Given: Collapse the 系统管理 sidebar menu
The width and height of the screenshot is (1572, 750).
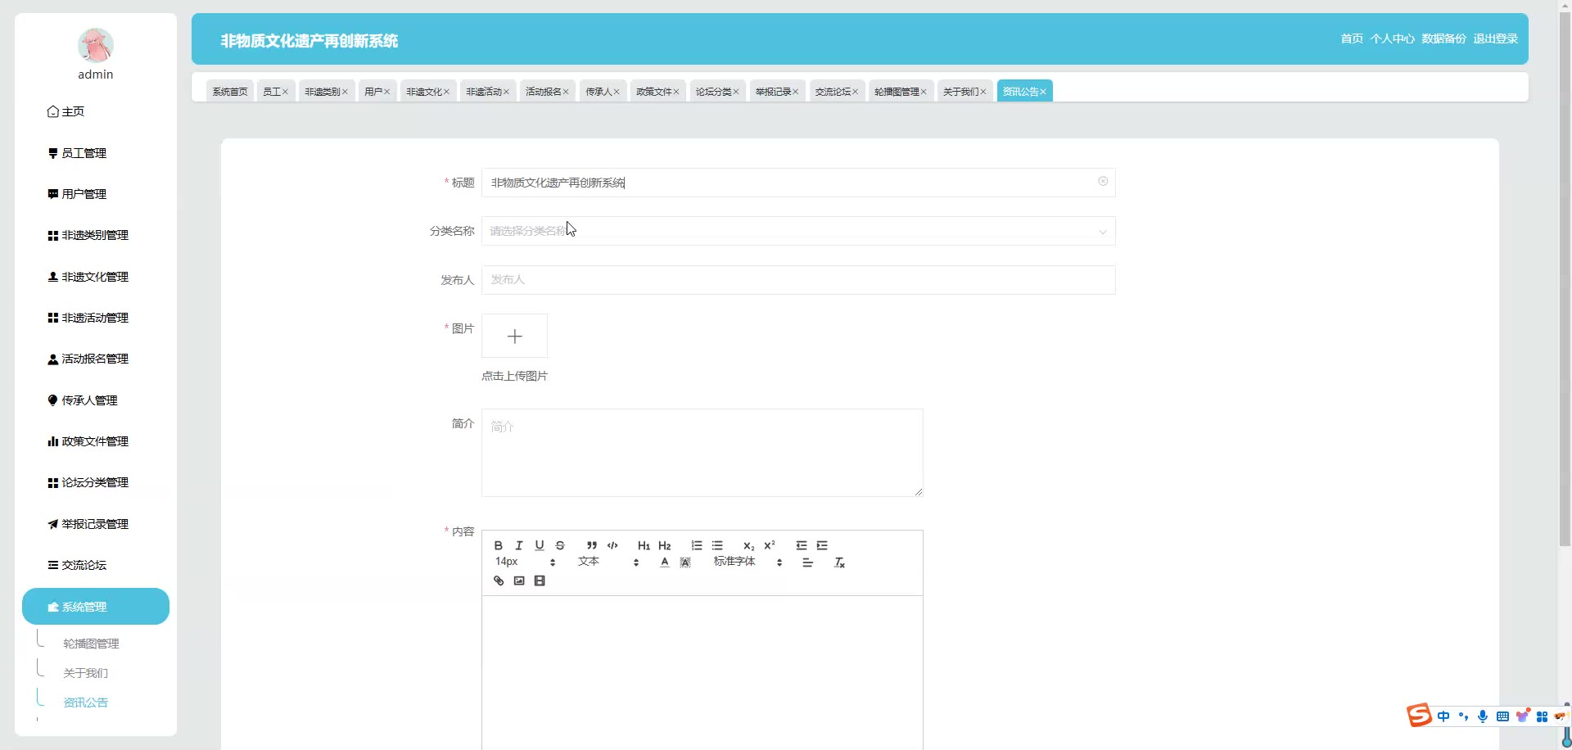Looking at the screenshot, I should click(x=96, y=607).
